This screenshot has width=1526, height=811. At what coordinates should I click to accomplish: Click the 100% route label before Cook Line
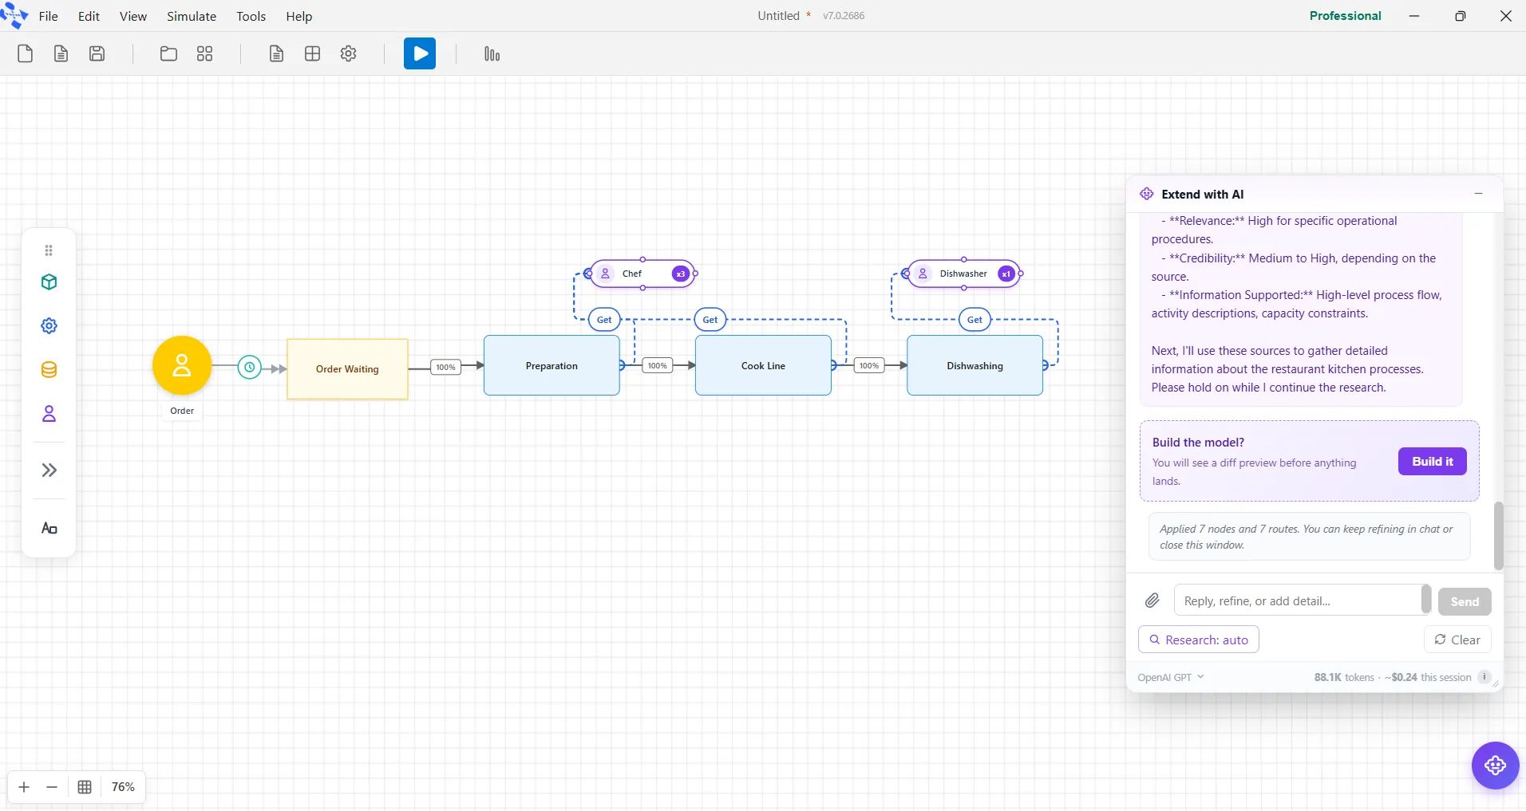[657, 366]
